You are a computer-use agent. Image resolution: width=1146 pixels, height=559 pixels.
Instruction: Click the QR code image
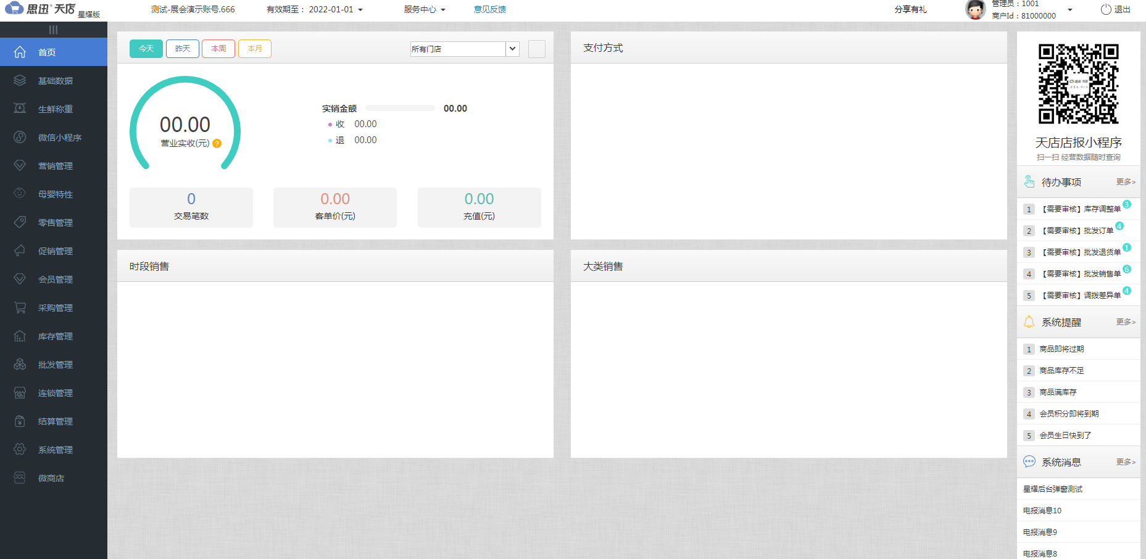point(1078,84)
